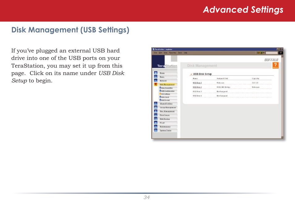
Task: Open RAID Configuration submenu item
Action: pyautogui.click(x=168, y=91)
